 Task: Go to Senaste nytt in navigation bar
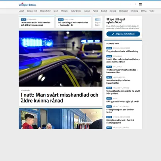pyautogui.click(x=32, y=11)
